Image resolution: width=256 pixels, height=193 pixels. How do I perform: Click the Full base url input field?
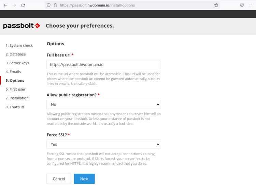[104, 64]
